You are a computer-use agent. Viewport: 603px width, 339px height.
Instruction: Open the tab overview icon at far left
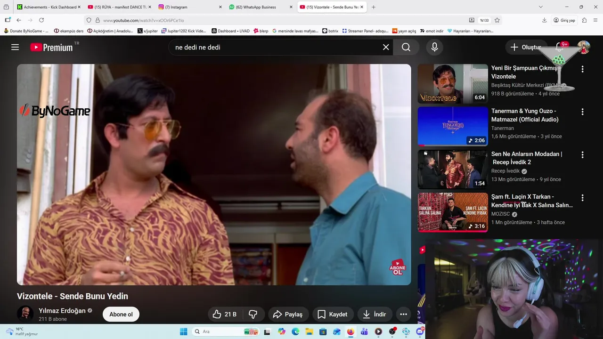point(6,7)
